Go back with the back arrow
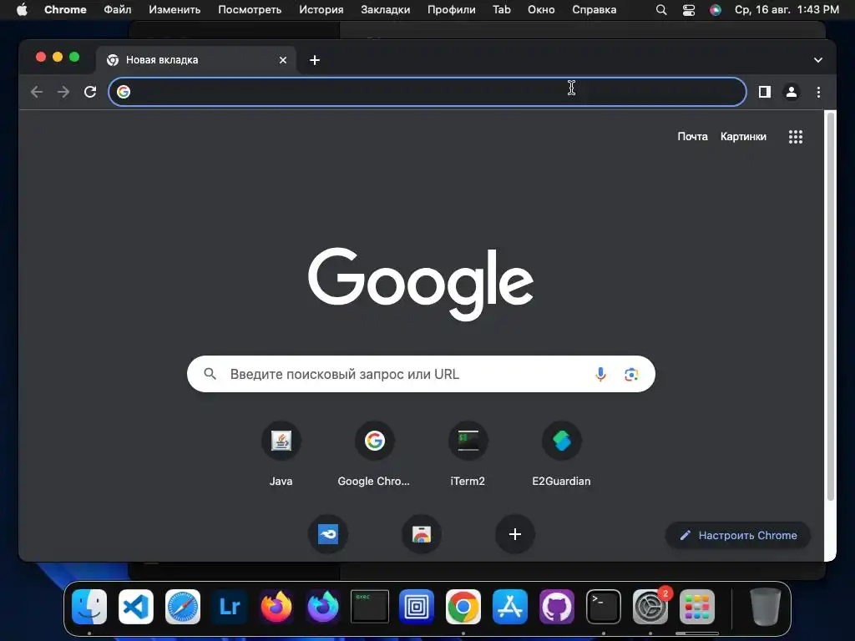 37,92
